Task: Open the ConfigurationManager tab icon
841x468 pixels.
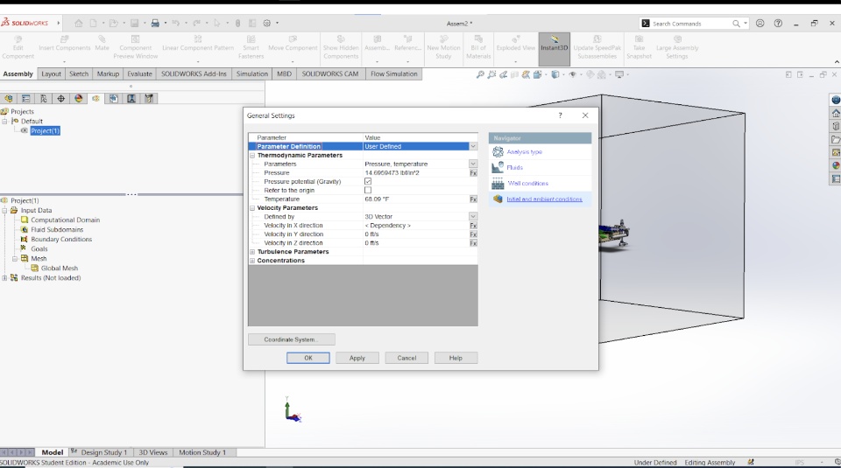Action: click(44, 99)
